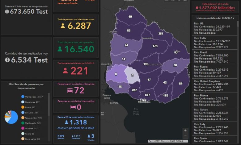Select Montevideo blue swatch in the legend

click(23, 97)
